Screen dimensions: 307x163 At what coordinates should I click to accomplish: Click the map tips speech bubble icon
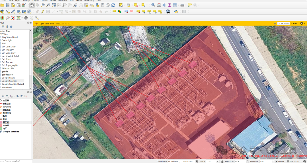coord(190,5)
